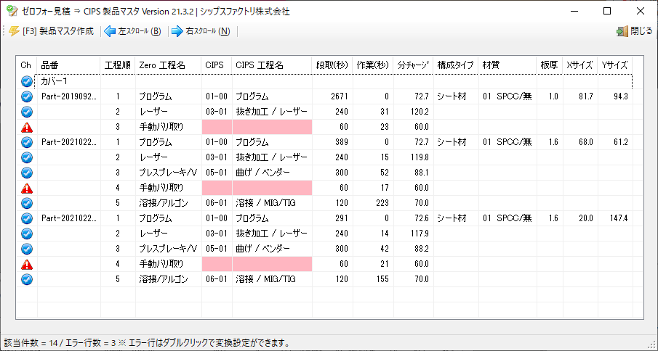Click the check icon for the 31-second レーザー row

(x=26, y=112)
